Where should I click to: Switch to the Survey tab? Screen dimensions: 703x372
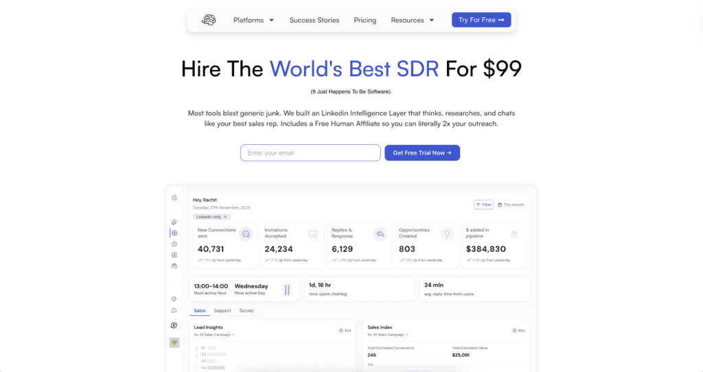(246, 311)
